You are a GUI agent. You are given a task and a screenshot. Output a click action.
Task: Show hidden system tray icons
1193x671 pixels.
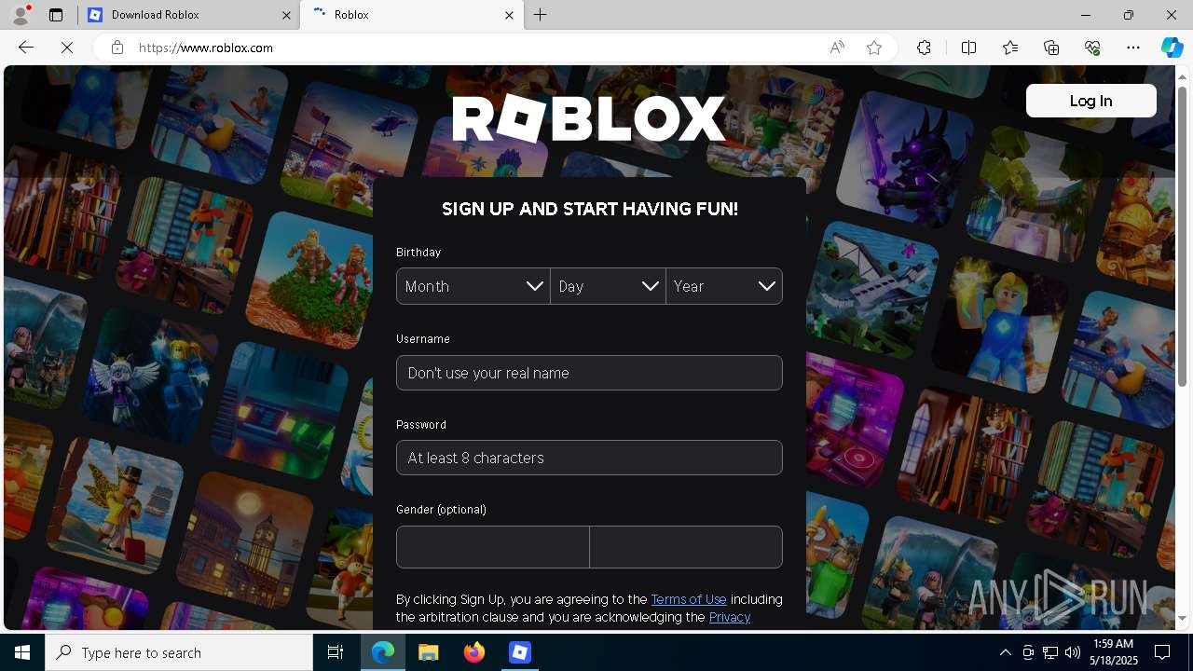(x=1005, y=652)
